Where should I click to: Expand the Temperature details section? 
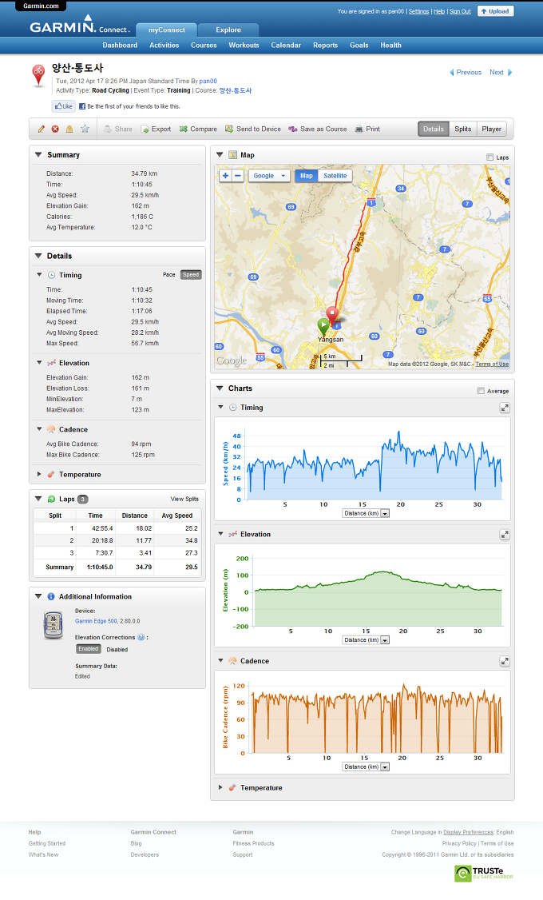coord(39,474)
